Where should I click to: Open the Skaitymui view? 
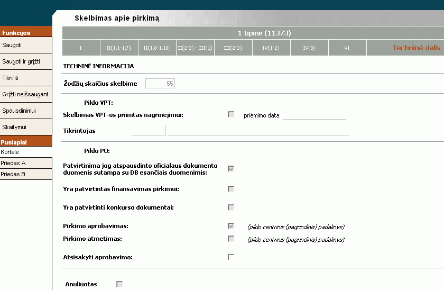pos(26,128)
